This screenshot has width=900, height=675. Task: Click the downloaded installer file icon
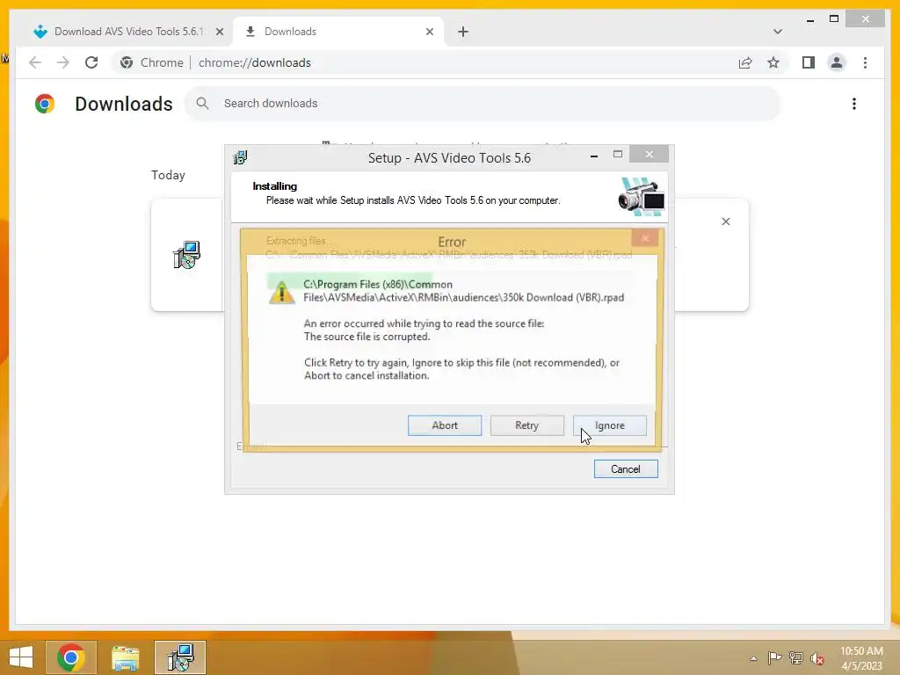click(186, 255)
